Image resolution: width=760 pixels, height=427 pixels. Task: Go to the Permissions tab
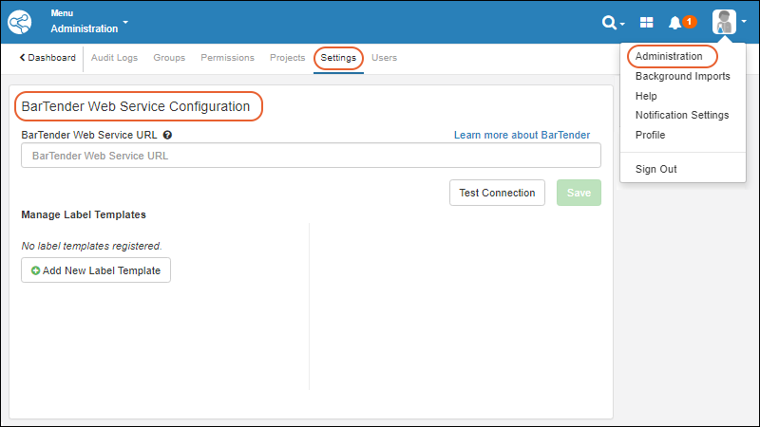(227, 58)
